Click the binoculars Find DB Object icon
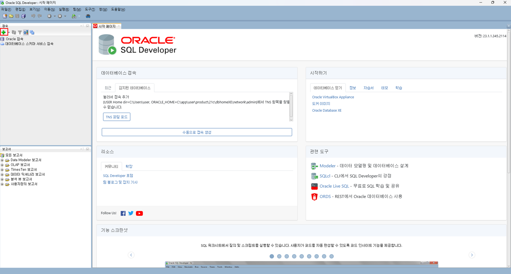 tap(88, 16)
